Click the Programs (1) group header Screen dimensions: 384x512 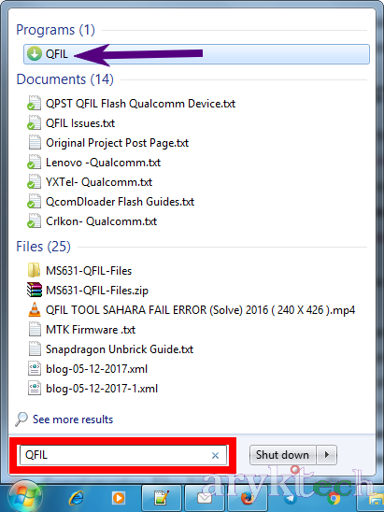coord(55,30)
